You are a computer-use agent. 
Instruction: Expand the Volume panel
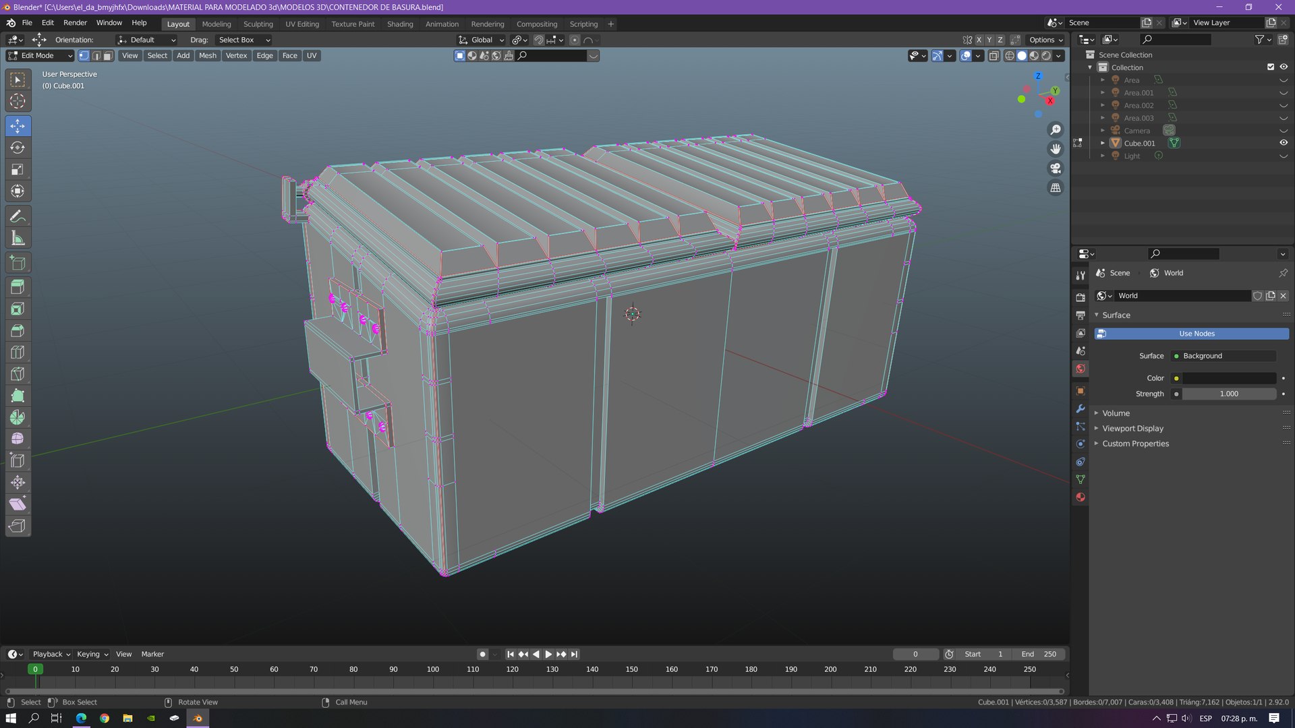pyautogui.click(x=1116, y=413)
